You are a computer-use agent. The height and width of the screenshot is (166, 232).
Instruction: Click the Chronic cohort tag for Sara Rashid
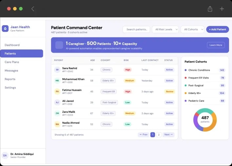click(106, 70)
